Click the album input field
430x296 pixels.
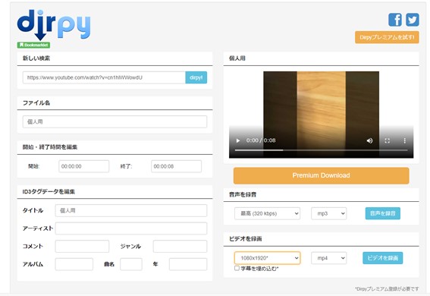click(74, 264)
